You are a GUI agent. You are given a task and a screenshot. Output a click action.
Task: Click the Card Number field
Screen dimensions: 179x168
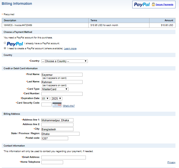62,94
